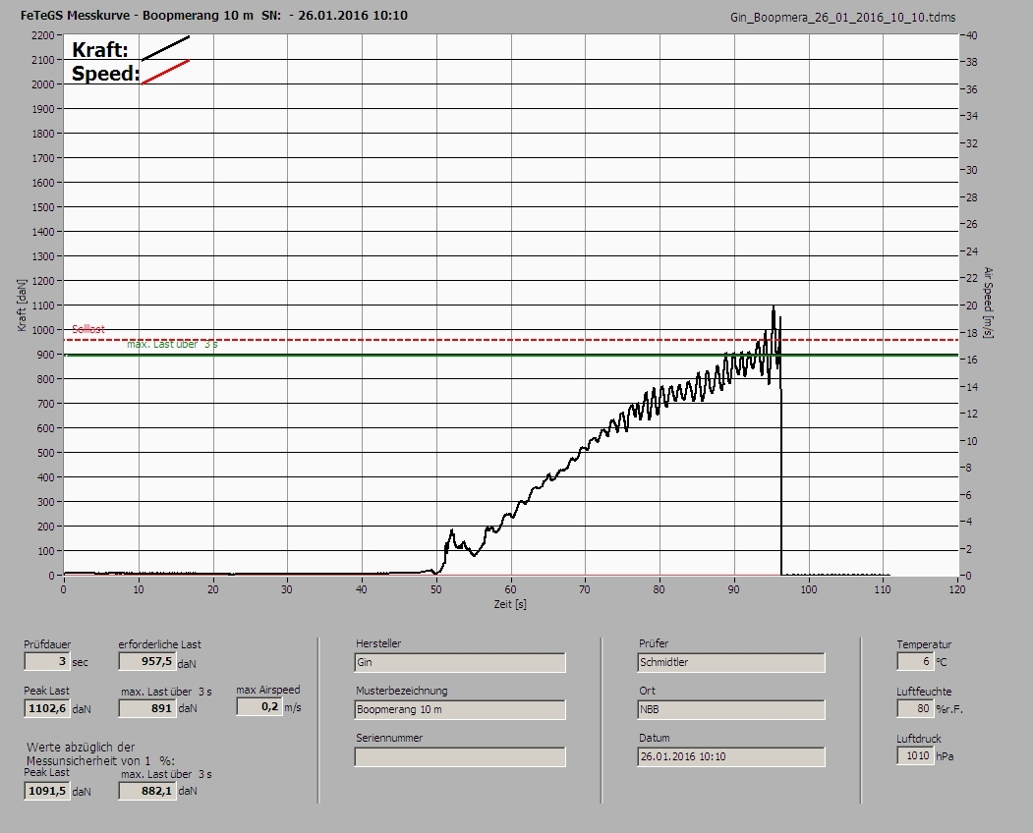Click the Peak Last value 1102,6
The width and height of the screenshot is (1033, 833).
[x=47, y=708]
